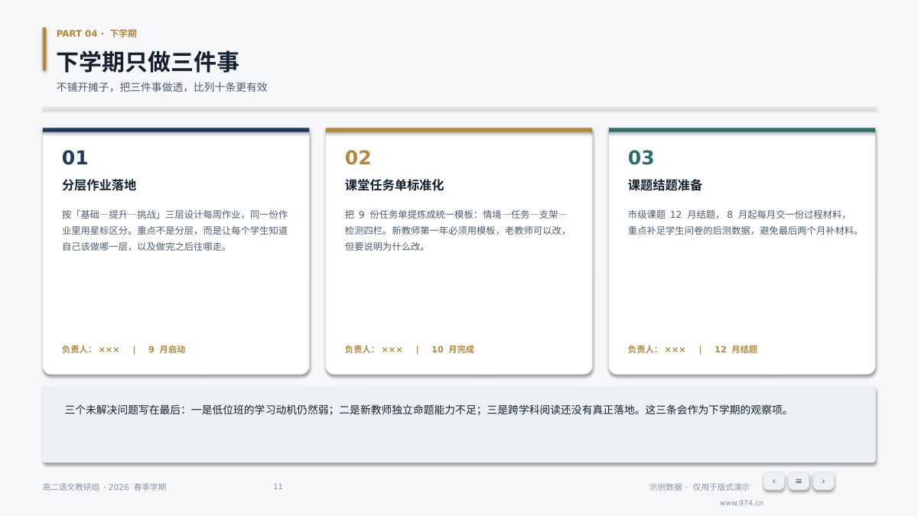Click footer text 12 月结题
Screen dimensions: 918x516
pos(736,349)
